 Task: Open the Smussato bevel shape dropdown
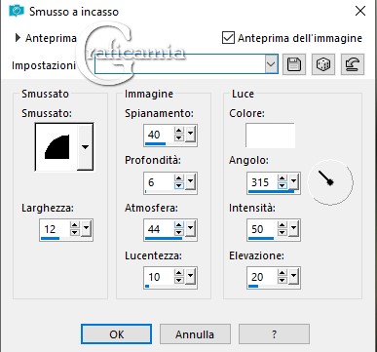pyautogui.click(x=85, y=147)
